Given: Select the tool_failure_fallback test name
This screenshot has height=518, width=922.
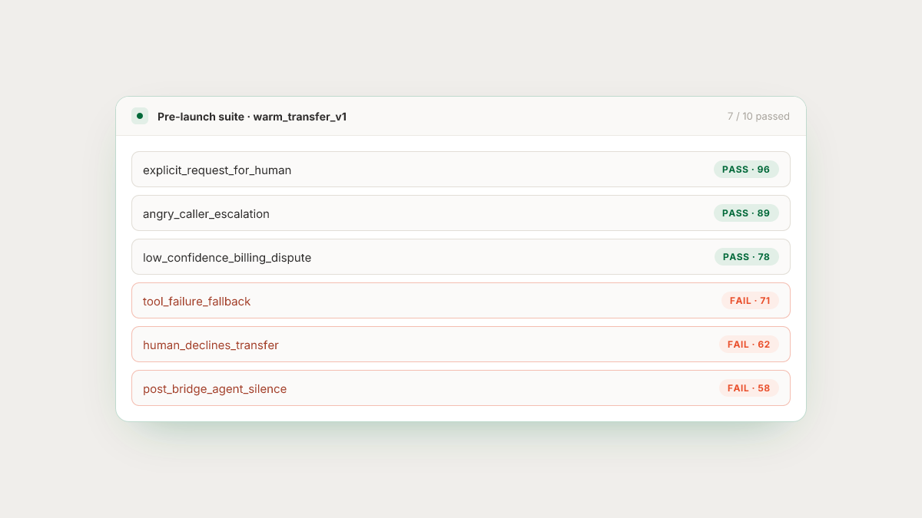Looking at the screenshot, I should click(197, 302).
